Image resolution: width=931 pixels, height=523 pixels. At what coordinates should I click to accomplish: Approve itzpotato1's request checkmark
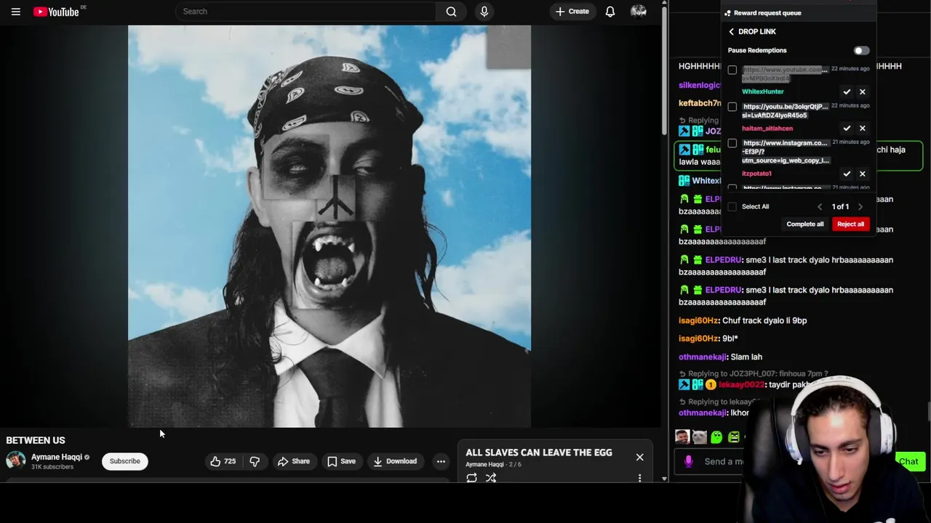click(x=847, y=174)
